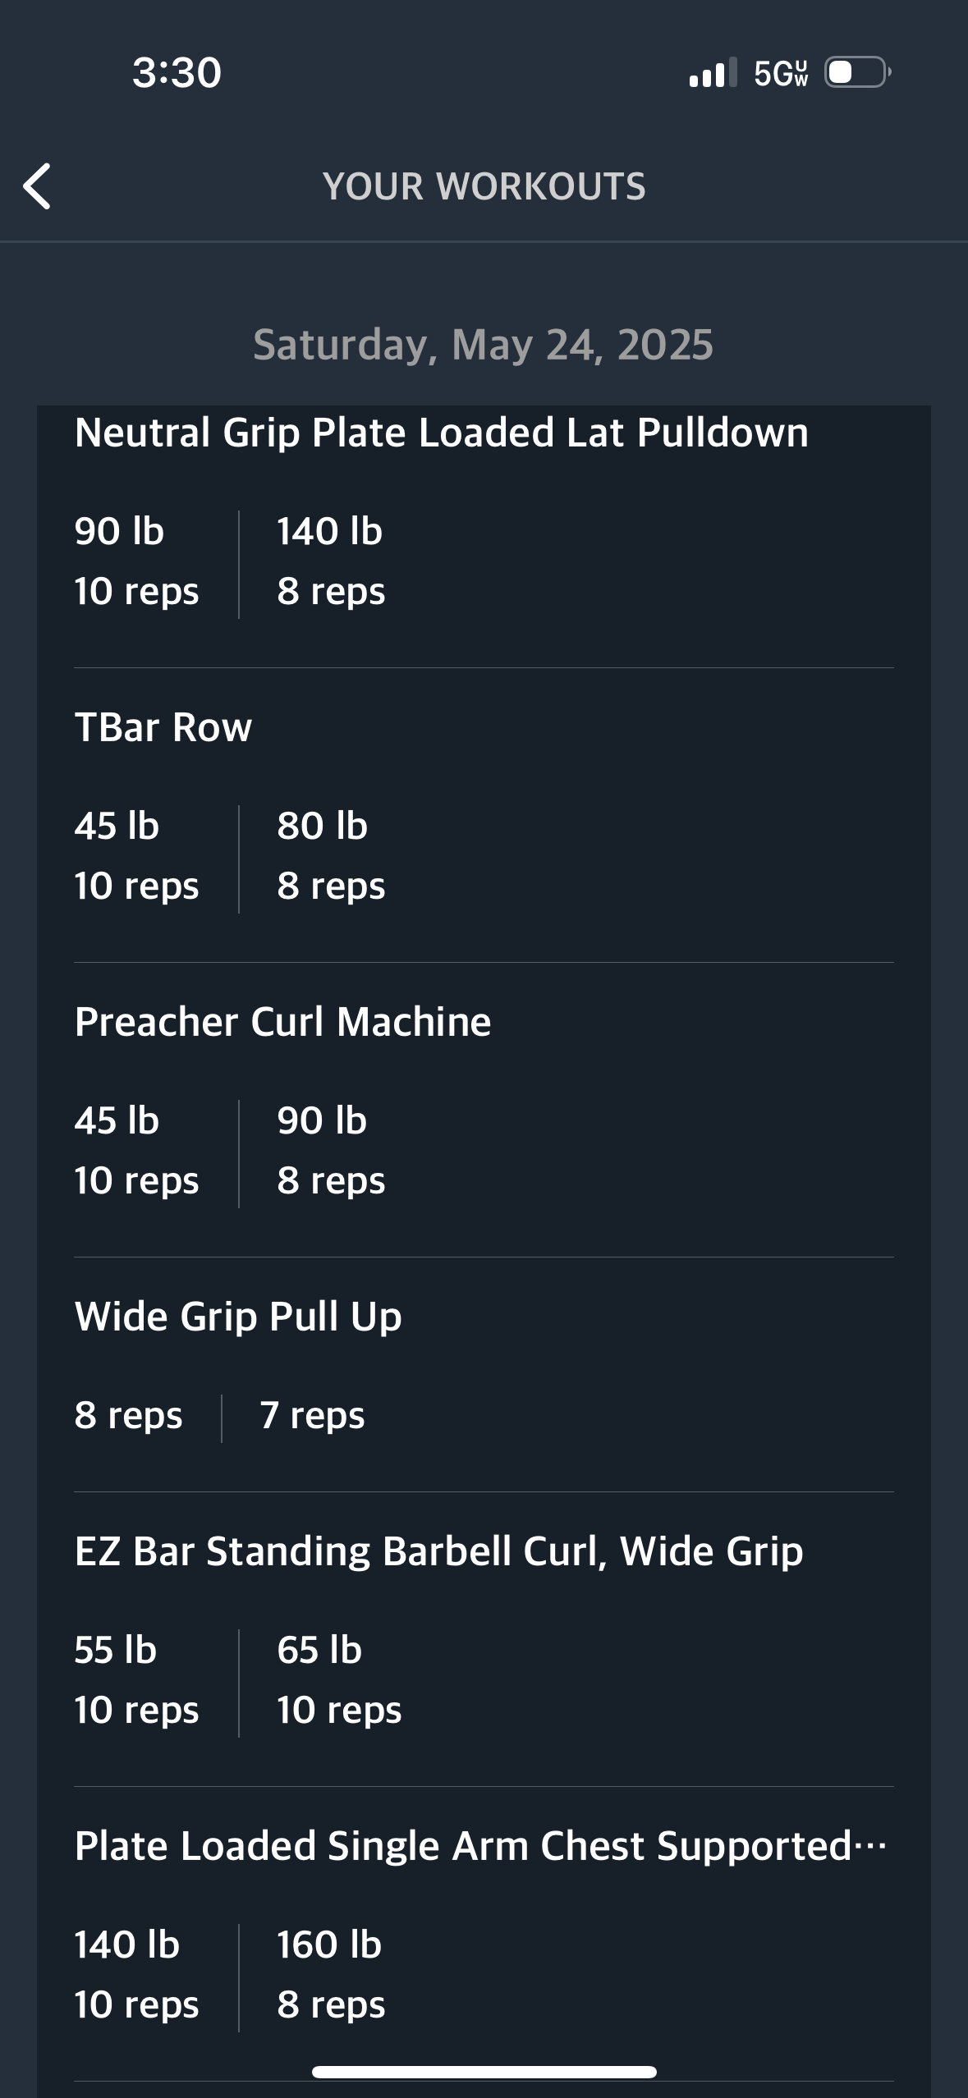Image resolution: width=968 pixels, height=2098 pixels.
Task: Select the 90 lb Preacher Curl set
Action: pyautogui.click(x=331, y=1151)
